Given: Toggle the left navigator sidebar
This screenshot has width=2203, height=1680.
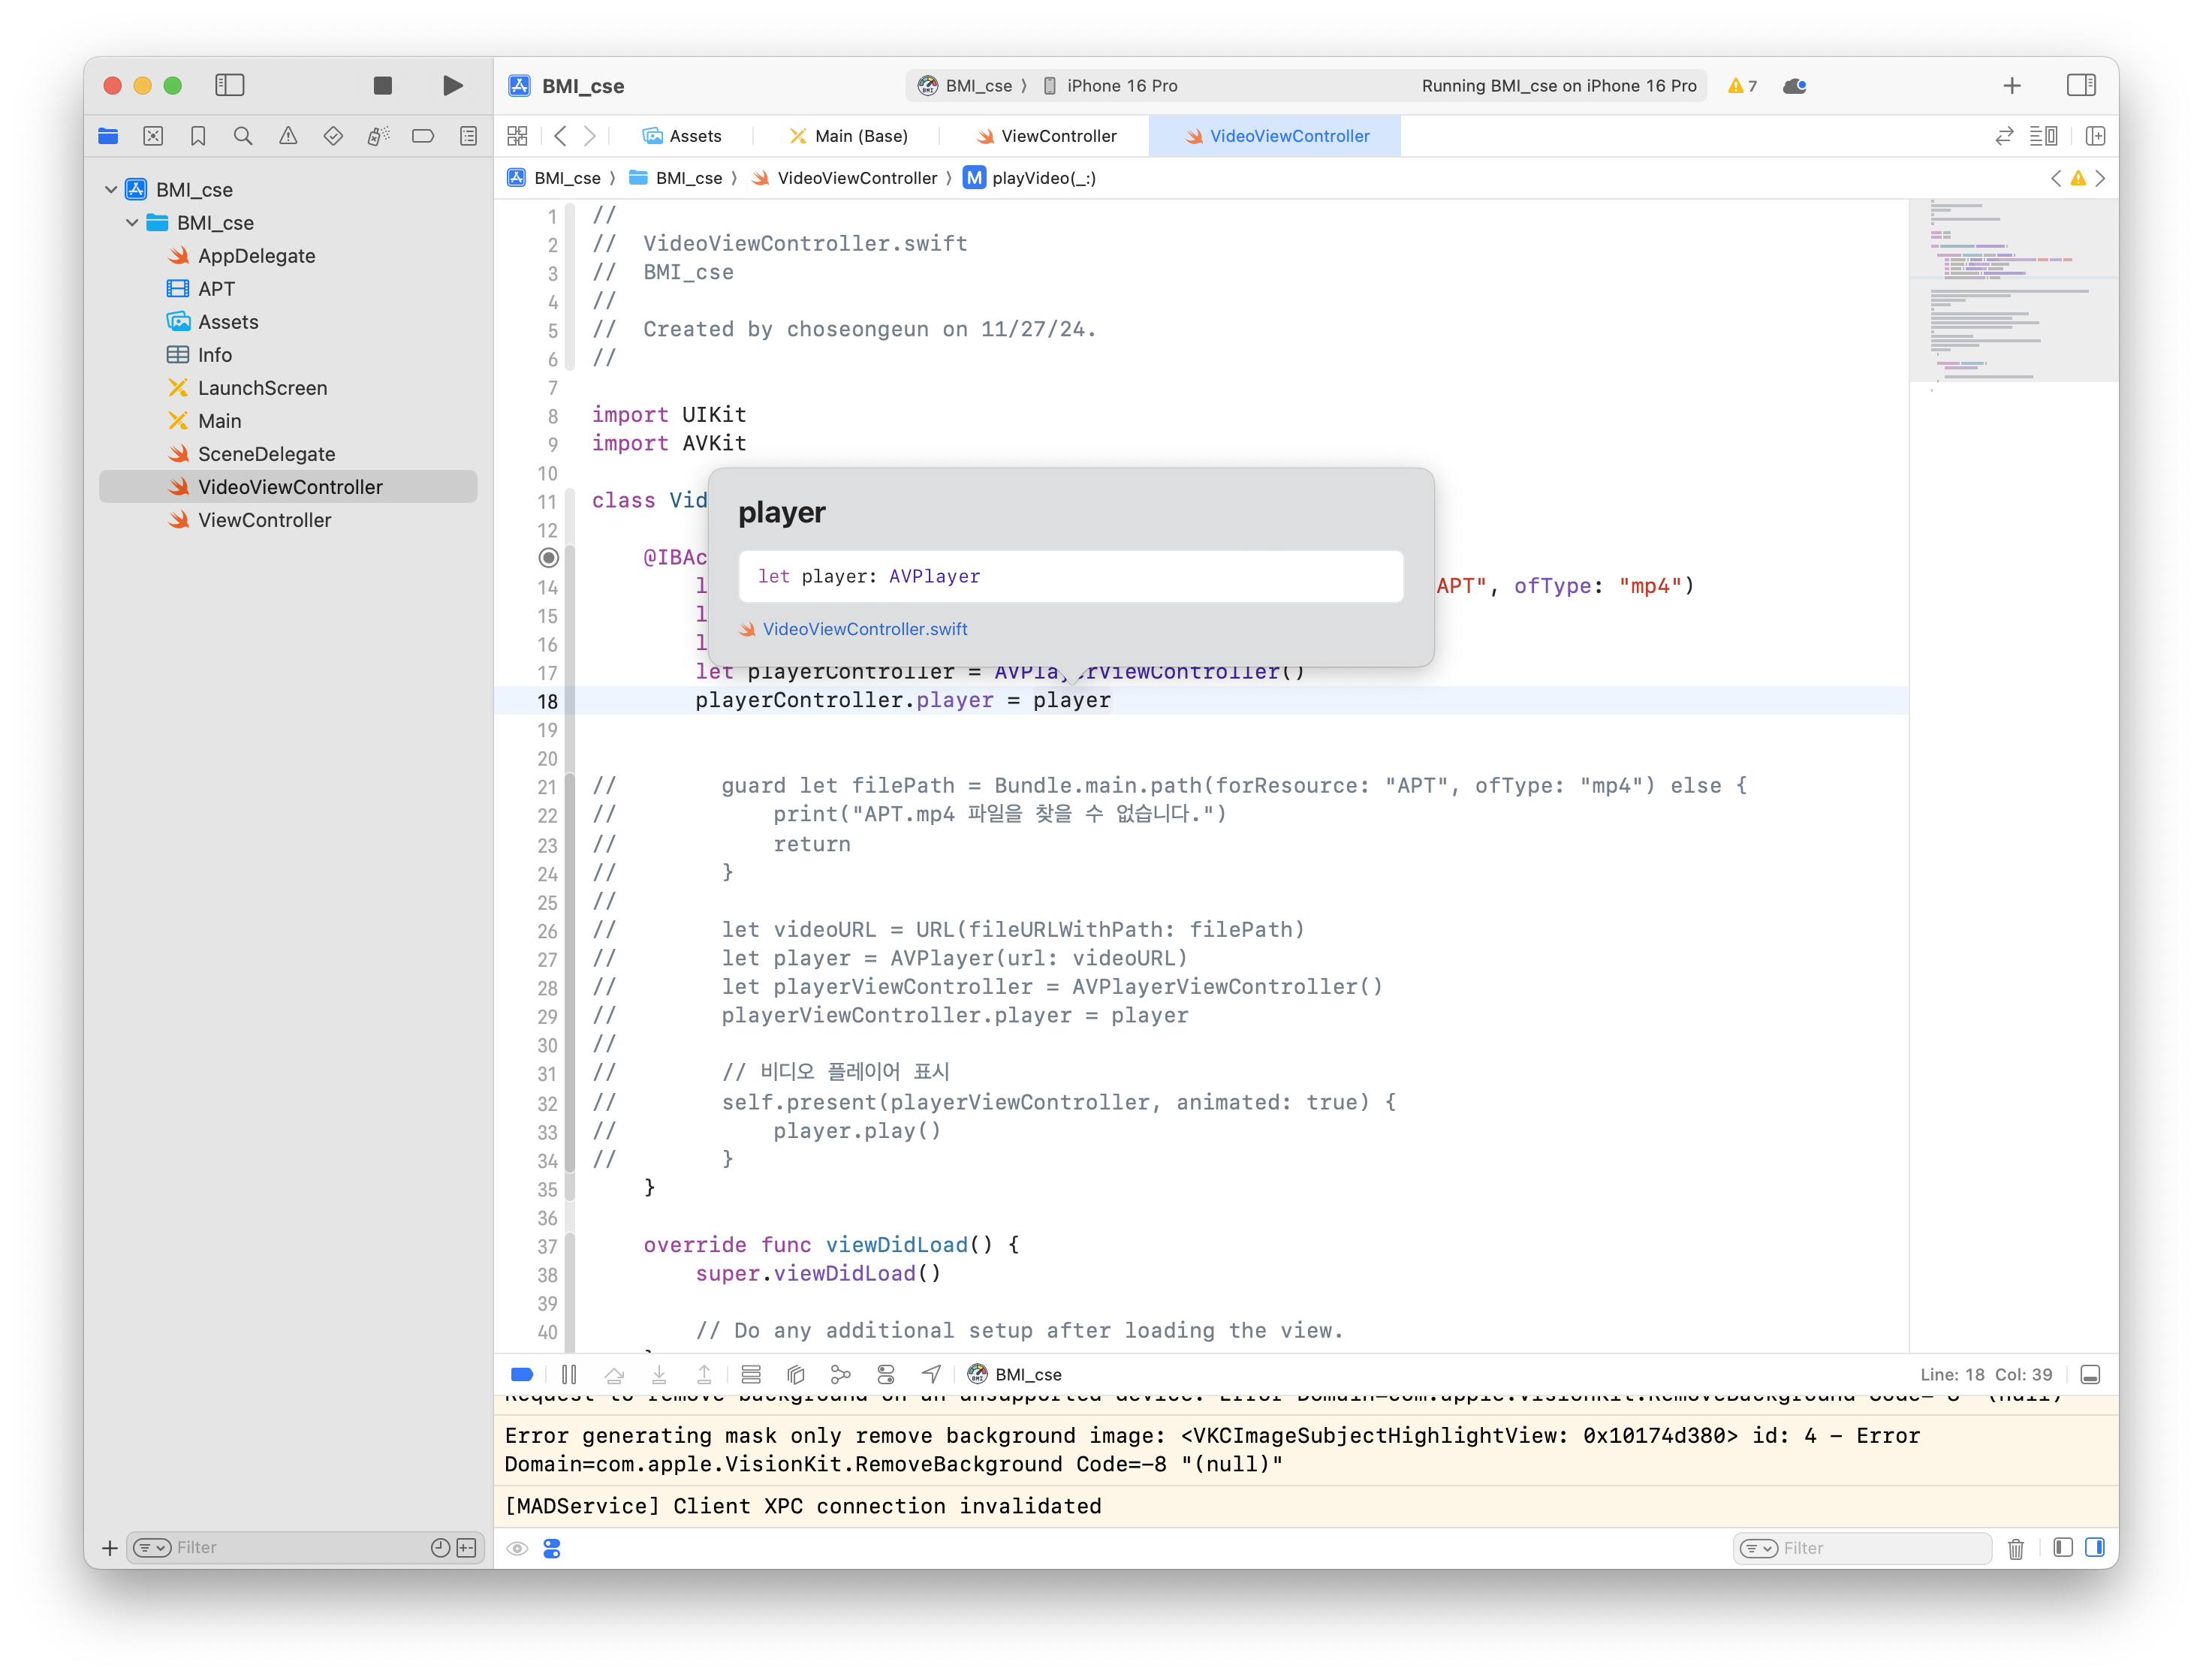Looking at the screenshot, I should click(x=230, y=86).
